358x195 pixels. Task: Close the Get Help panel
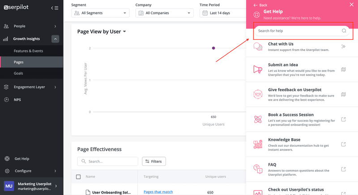coord(352,4)
